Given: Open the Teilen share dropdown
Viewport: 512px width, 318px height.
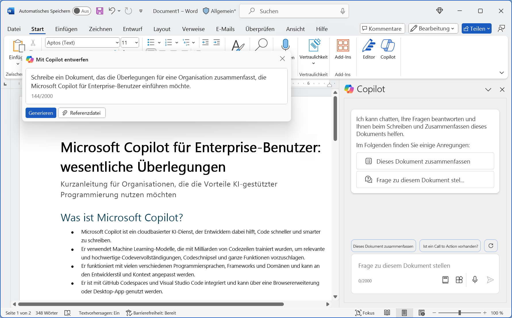Looking at the screenshot, I should 476,28.
